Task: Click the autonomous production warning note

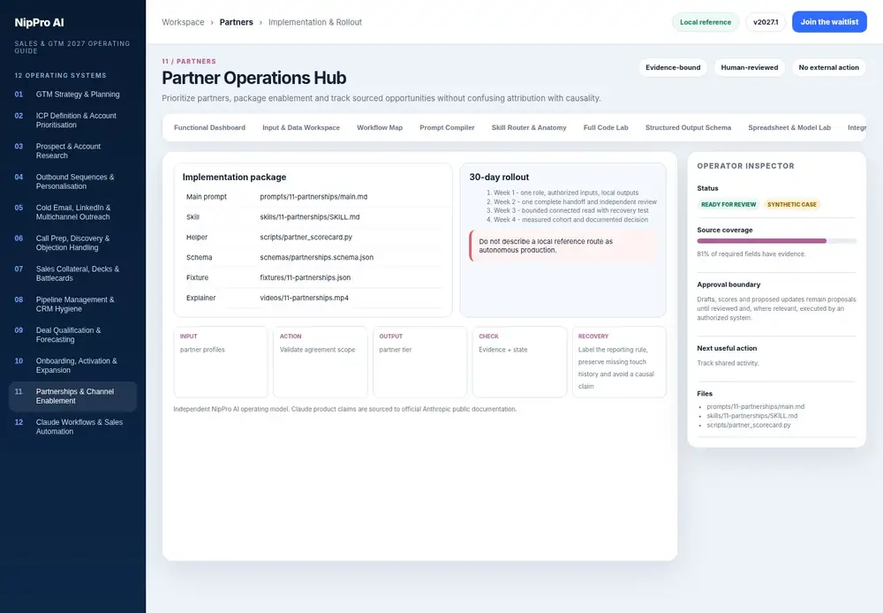Action: click(563, 246)
